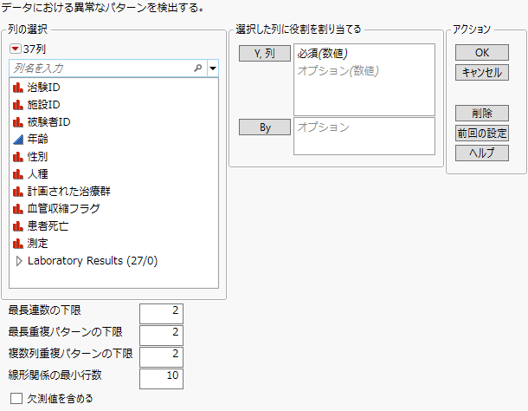This screenshot has height=411, width=528.
Task: Click the nominal icon beside 施設ID
Action: (x=18, y=105)
